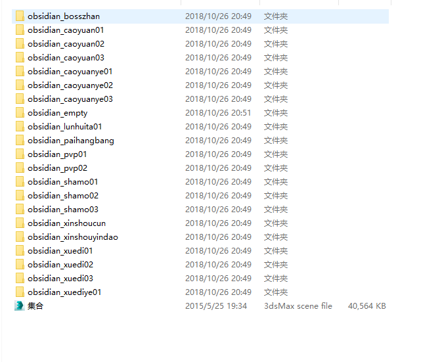Screen dimensions: 442x362
Task: Click the obsidian_bosszhan folder icon
Action: (x=20, y=16)
